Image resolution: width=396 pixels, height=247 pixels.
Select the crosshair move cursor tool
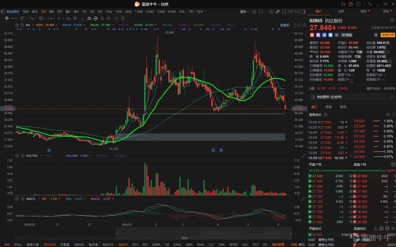coord(7,18)
